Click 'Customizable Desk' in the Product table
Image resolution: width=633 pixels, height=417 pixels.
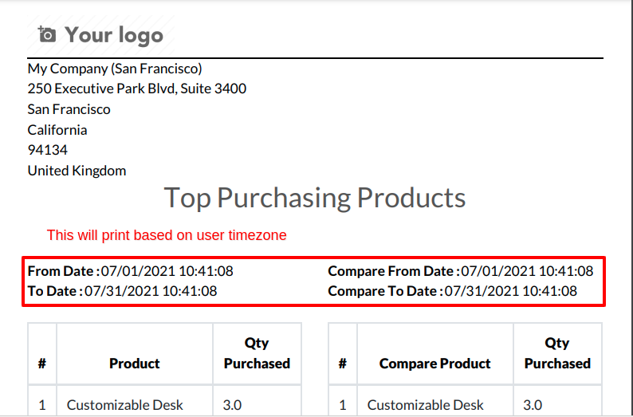click(124, 405)
